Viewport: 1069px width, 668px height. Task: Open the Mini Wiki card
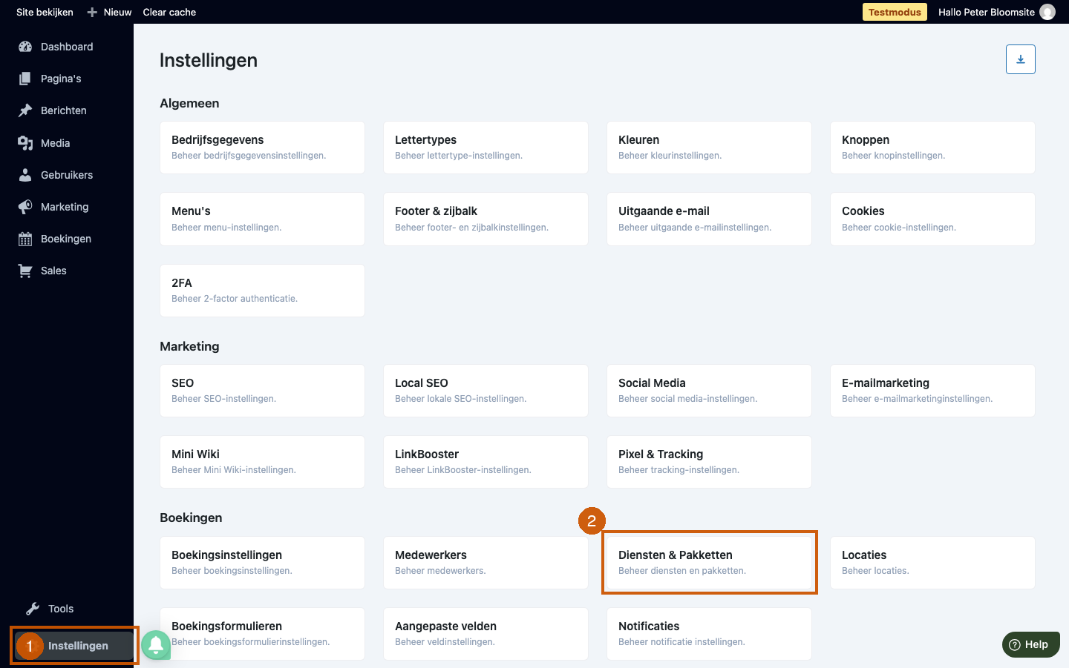coord(262,462)
